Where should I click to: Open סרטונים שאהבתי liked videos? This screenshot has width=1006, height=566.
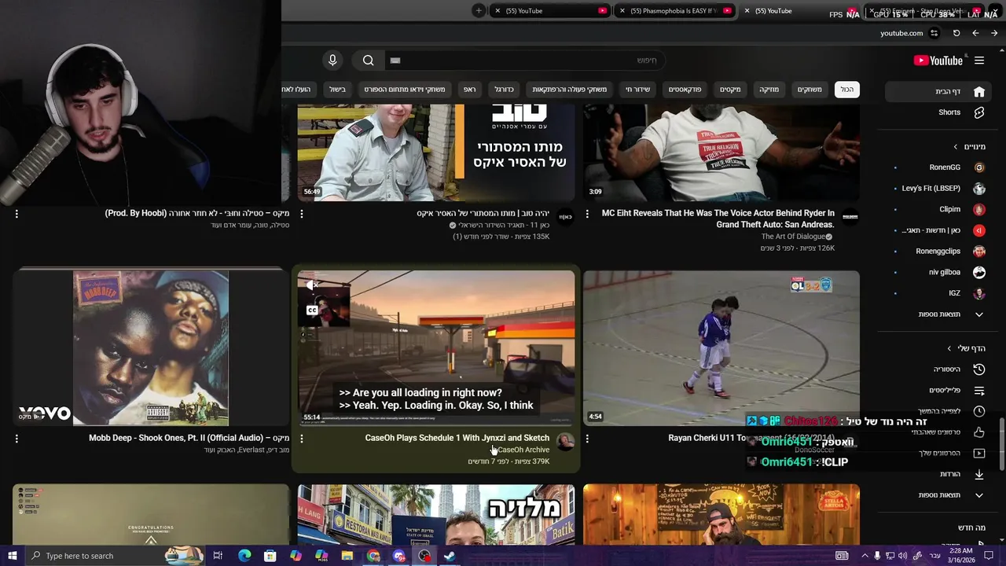coord(939,432)
